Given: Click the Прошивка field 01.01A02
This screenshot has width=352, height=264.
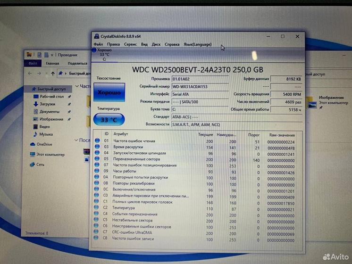Looking at the screenshot, I should [200, 79].
